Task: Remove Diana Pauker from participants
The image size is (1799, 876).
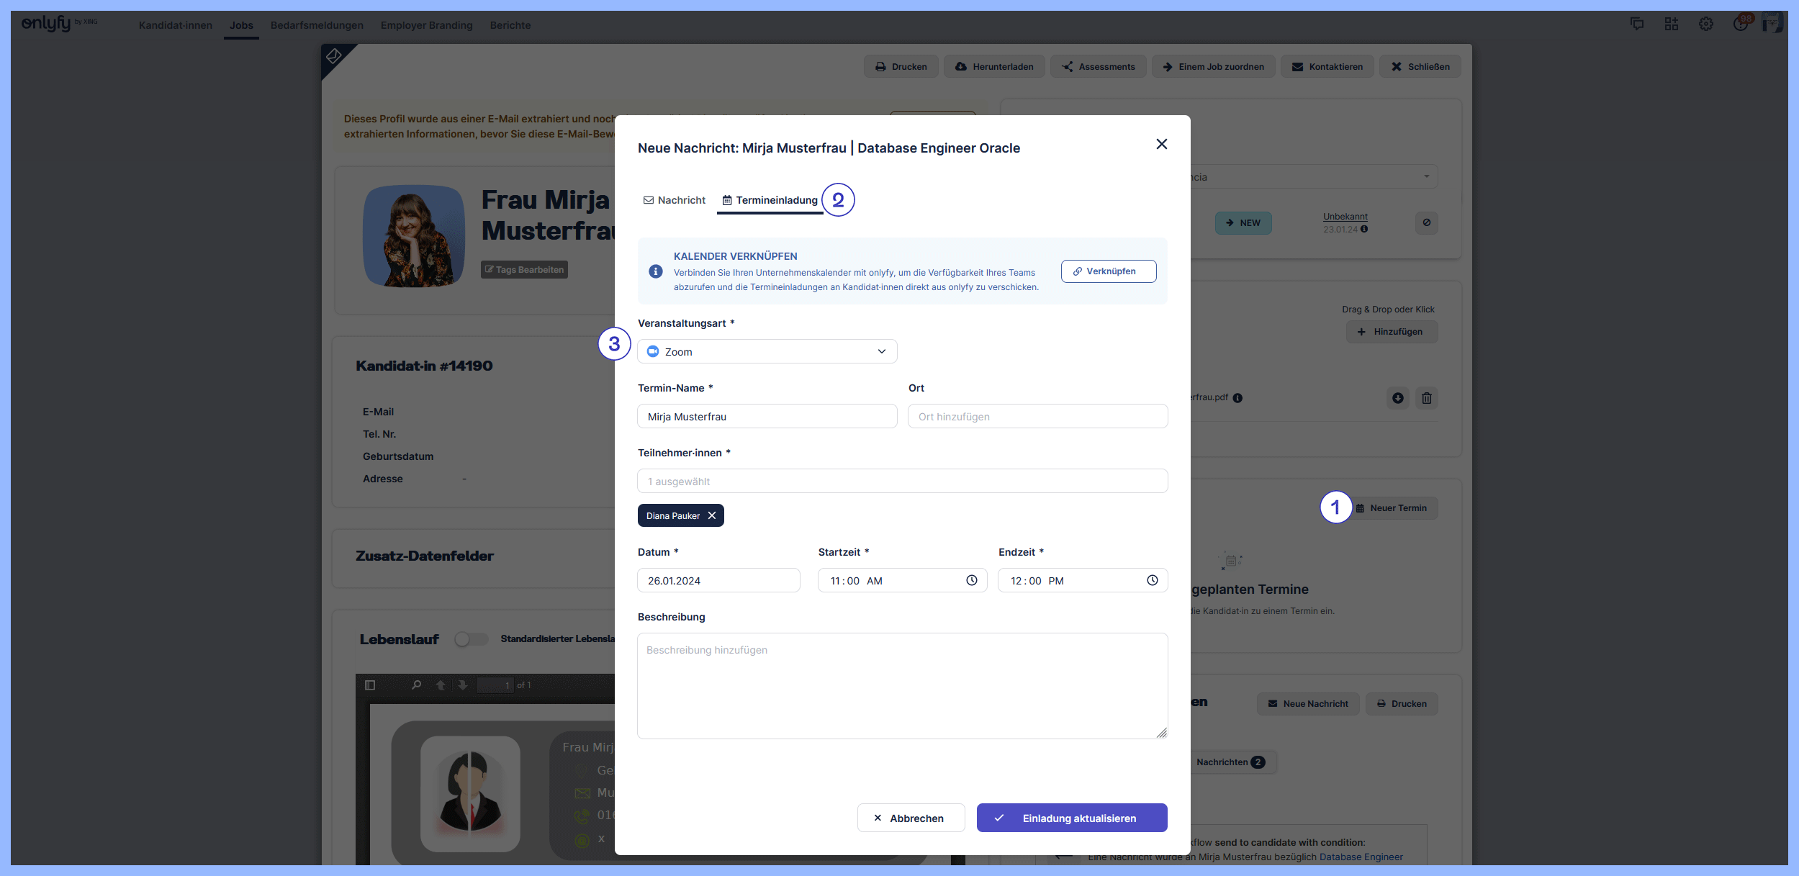Action: 711,515
